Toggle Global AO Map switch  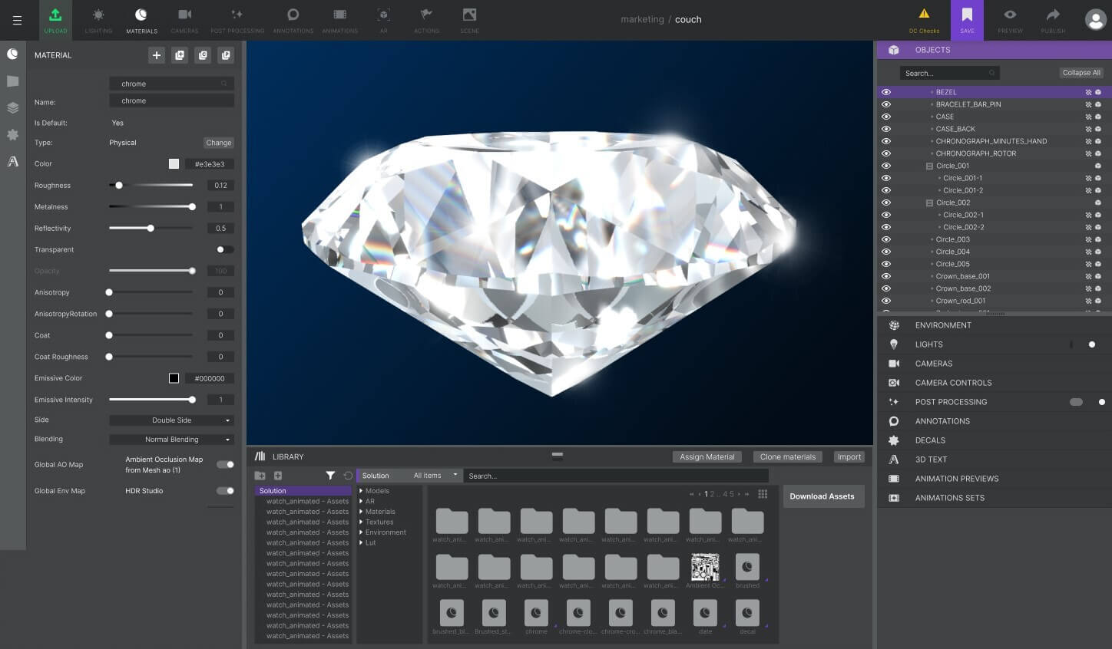[x=225, y=464]
